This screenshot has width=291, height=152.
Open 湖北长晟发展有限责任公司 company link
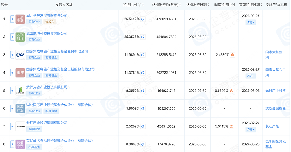click(x=47, y=16)
